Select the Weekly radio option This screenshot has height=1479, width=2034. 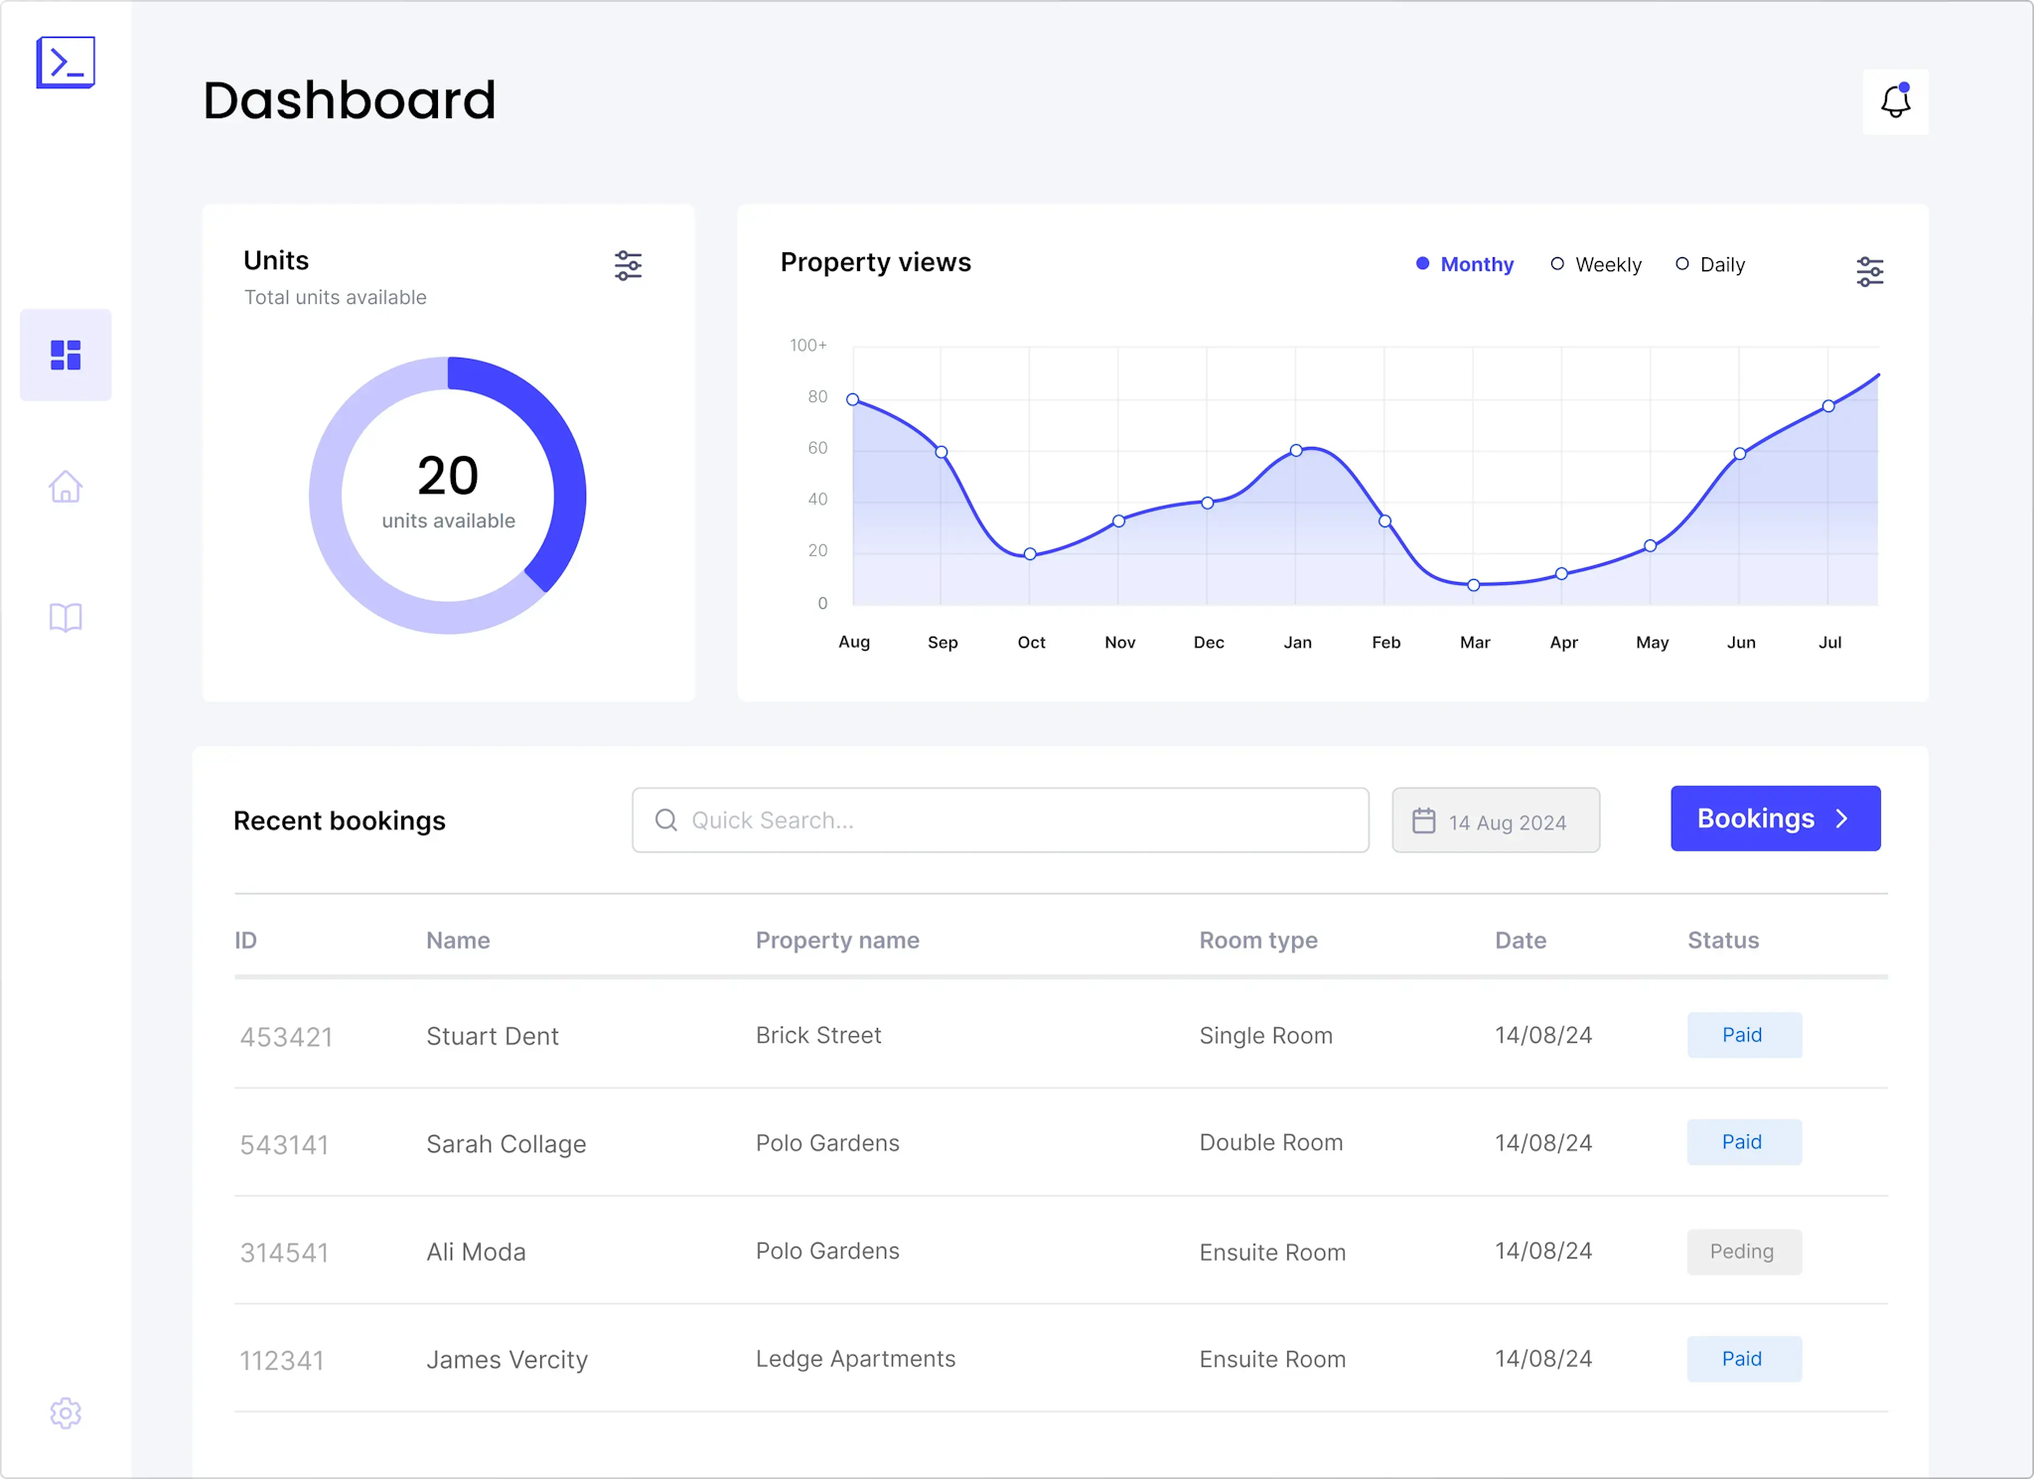(1596, 264)
